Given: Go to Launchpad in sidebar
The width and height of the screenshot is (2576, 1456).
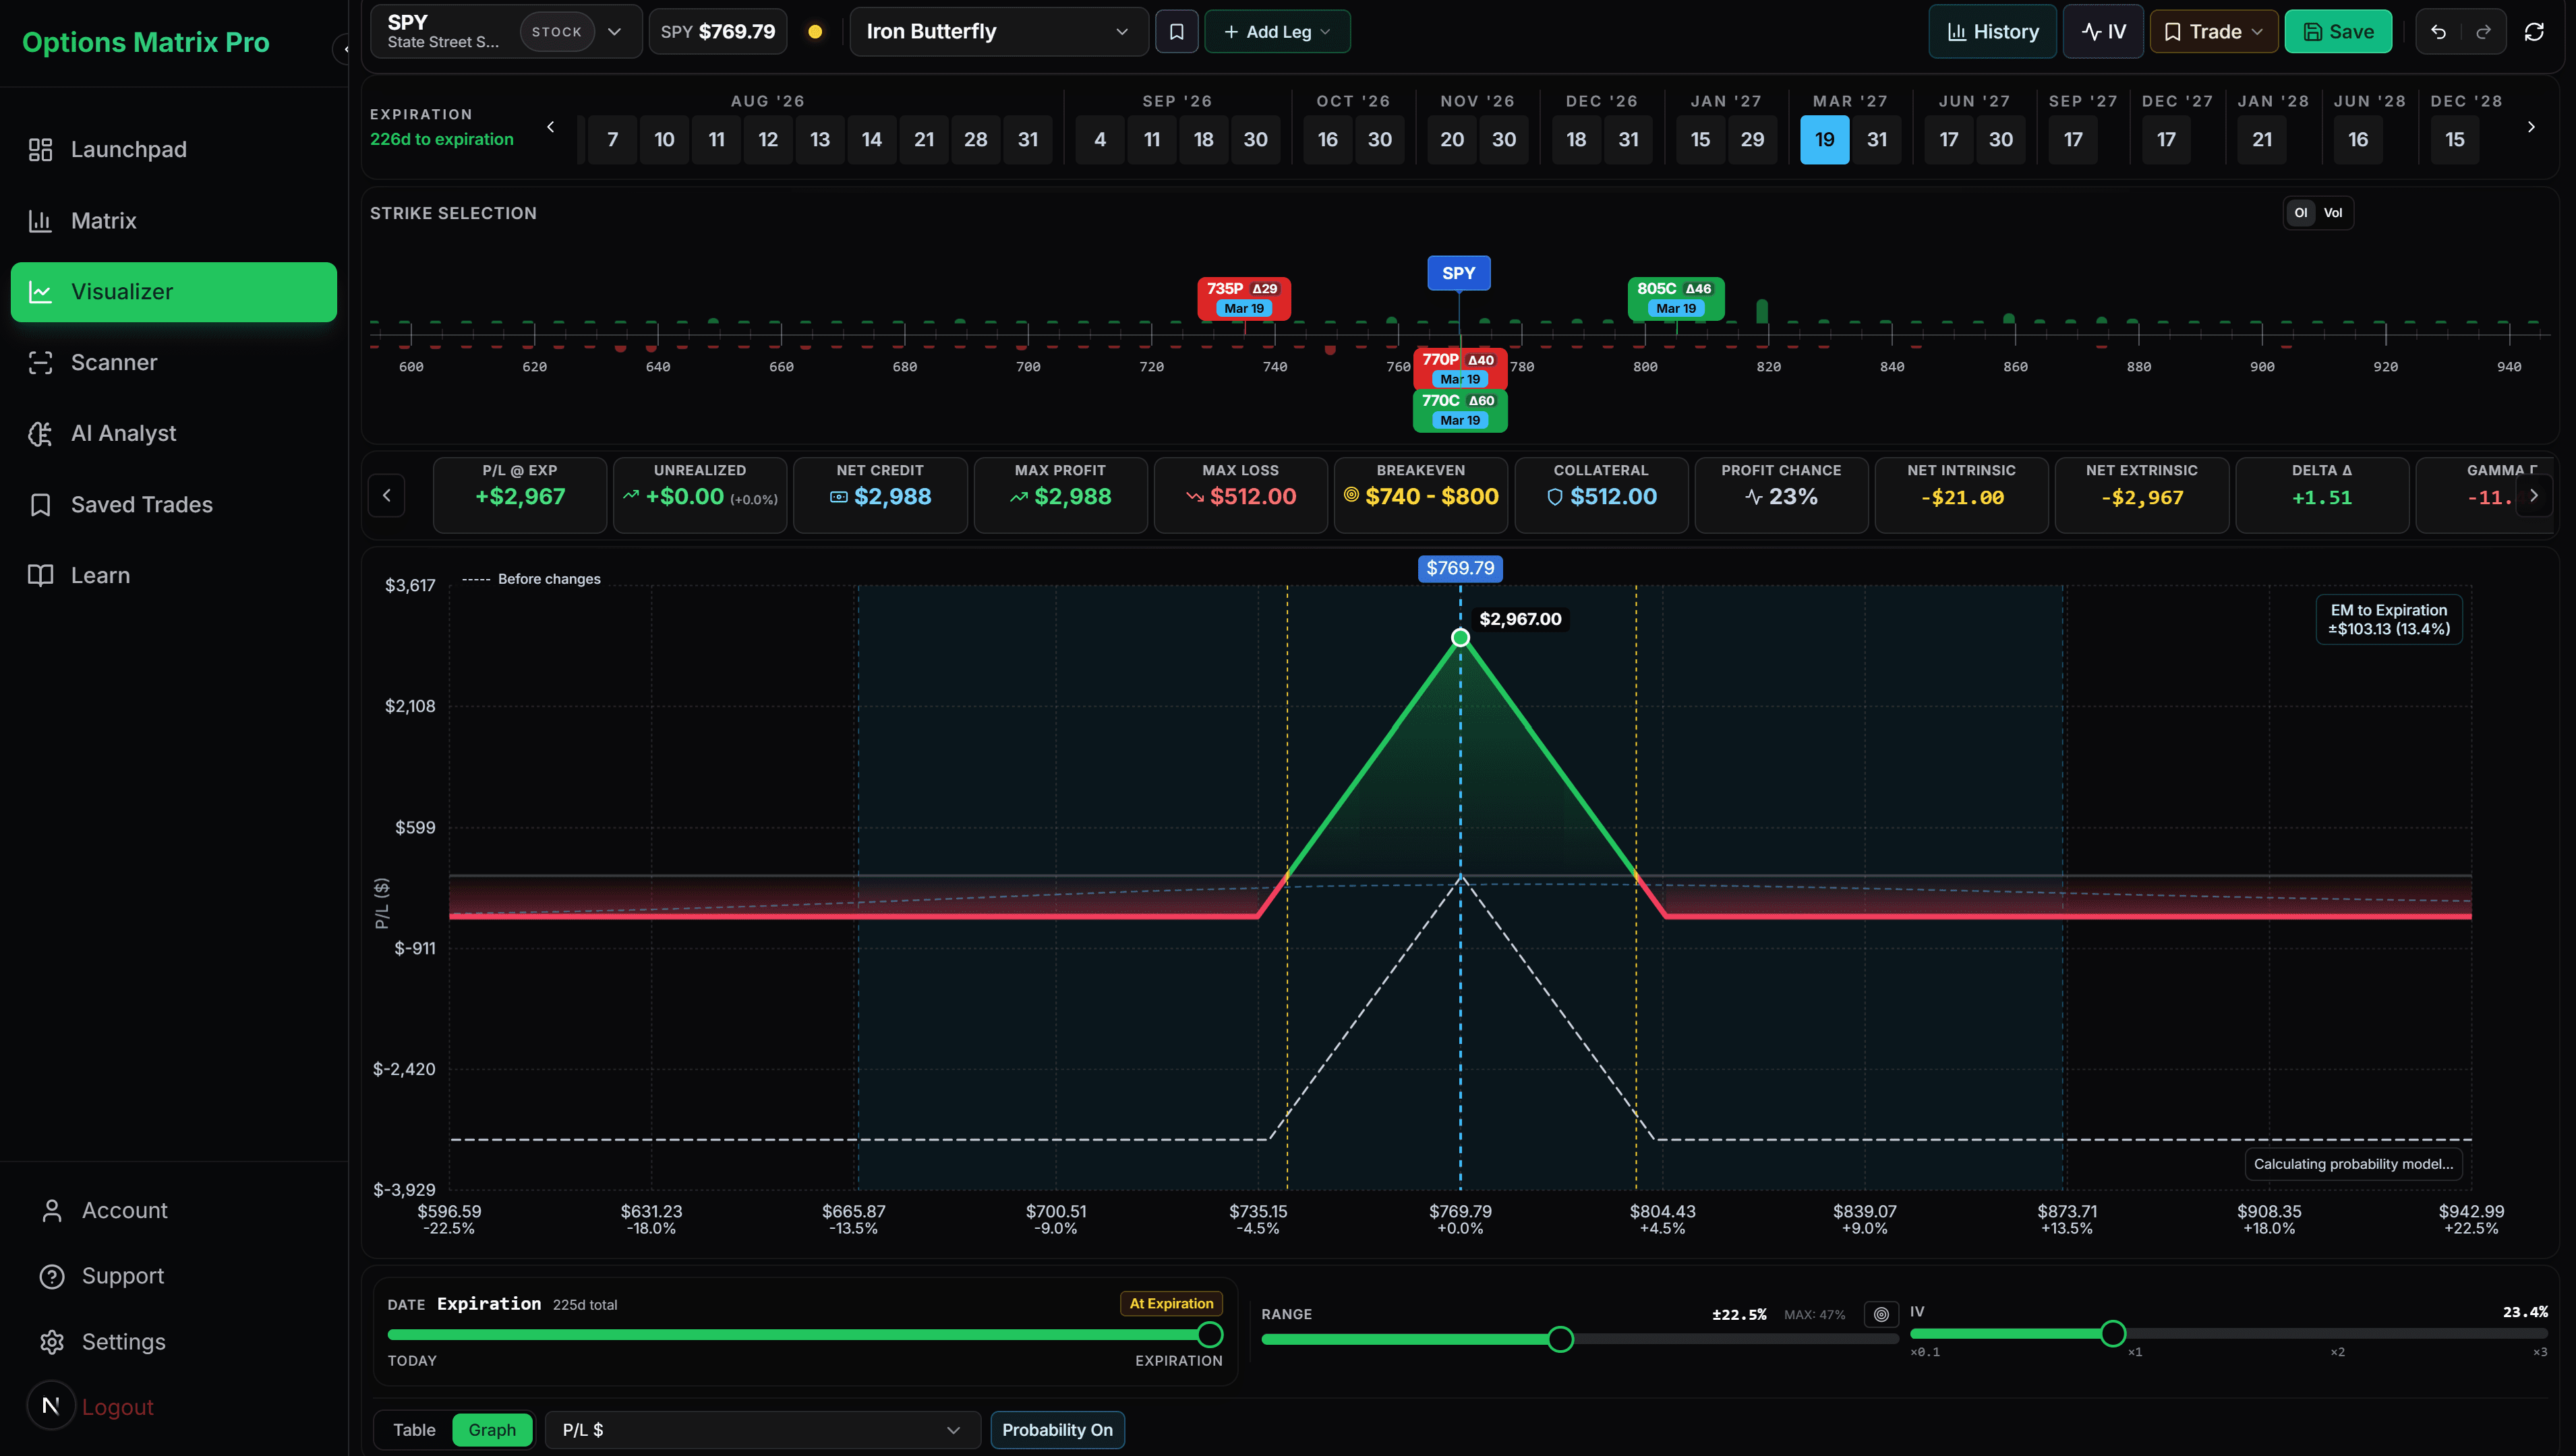Looking at the screenshot, I should (x=173, y=150).
